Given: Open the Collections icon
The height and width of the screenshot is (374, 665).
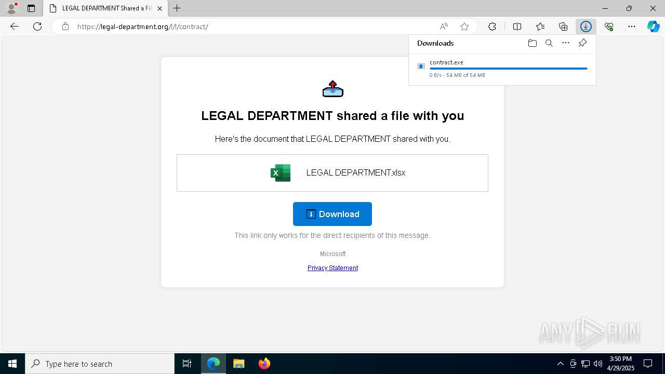Looking at the screenshot, I should click(x=563, y=26).
